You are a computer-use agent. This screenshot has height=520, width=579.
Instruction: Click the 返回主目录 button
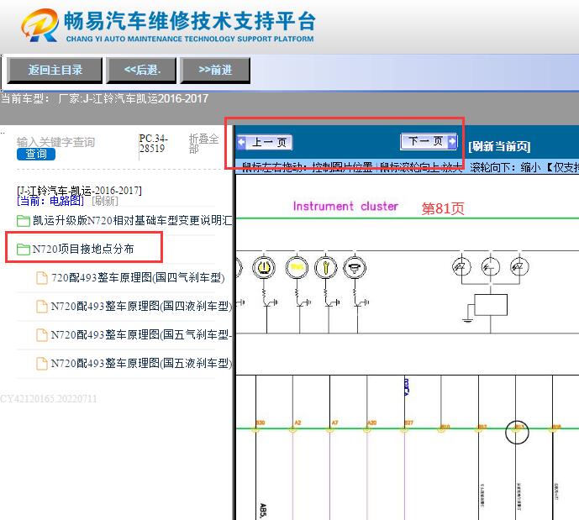(55, 70)
